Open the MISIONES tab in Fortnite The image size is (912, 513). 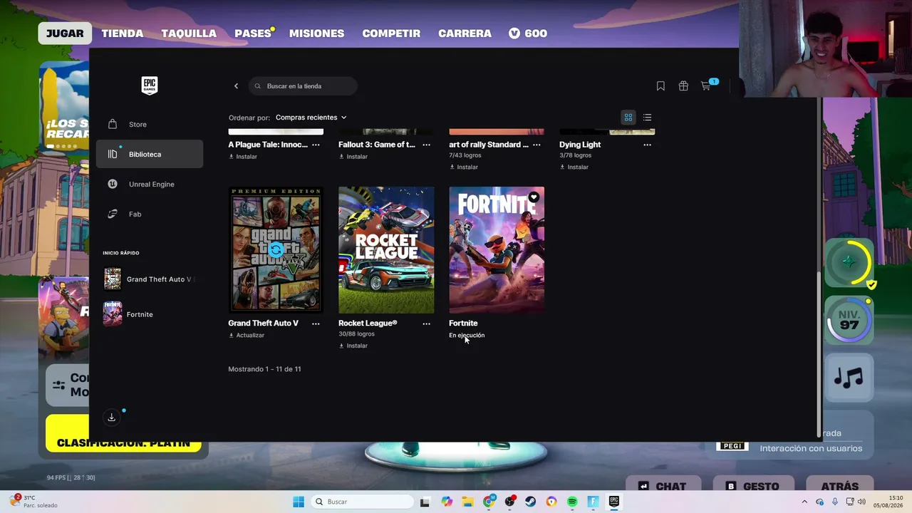[x=316, y=33]
